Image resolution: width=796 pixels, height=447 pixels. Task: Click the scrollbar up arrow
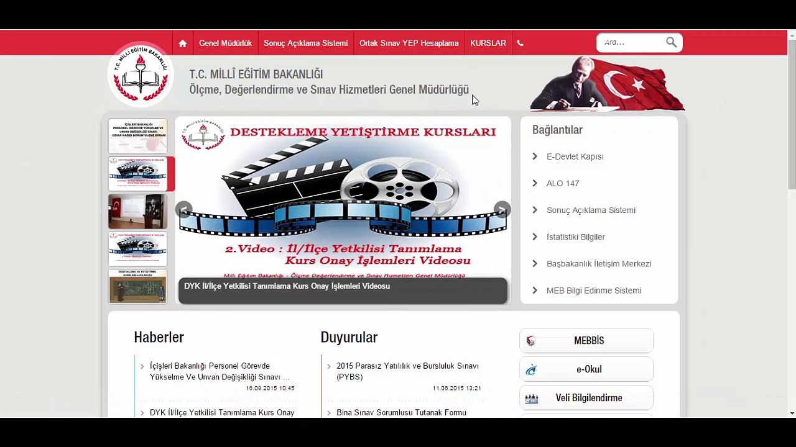pos(792,35)
